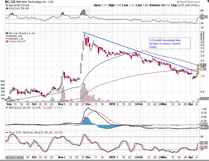The height and width of the screenshot is (161, 209).
Task: Click the area icon before RSI(14)
Action: (x=7, y=8)
